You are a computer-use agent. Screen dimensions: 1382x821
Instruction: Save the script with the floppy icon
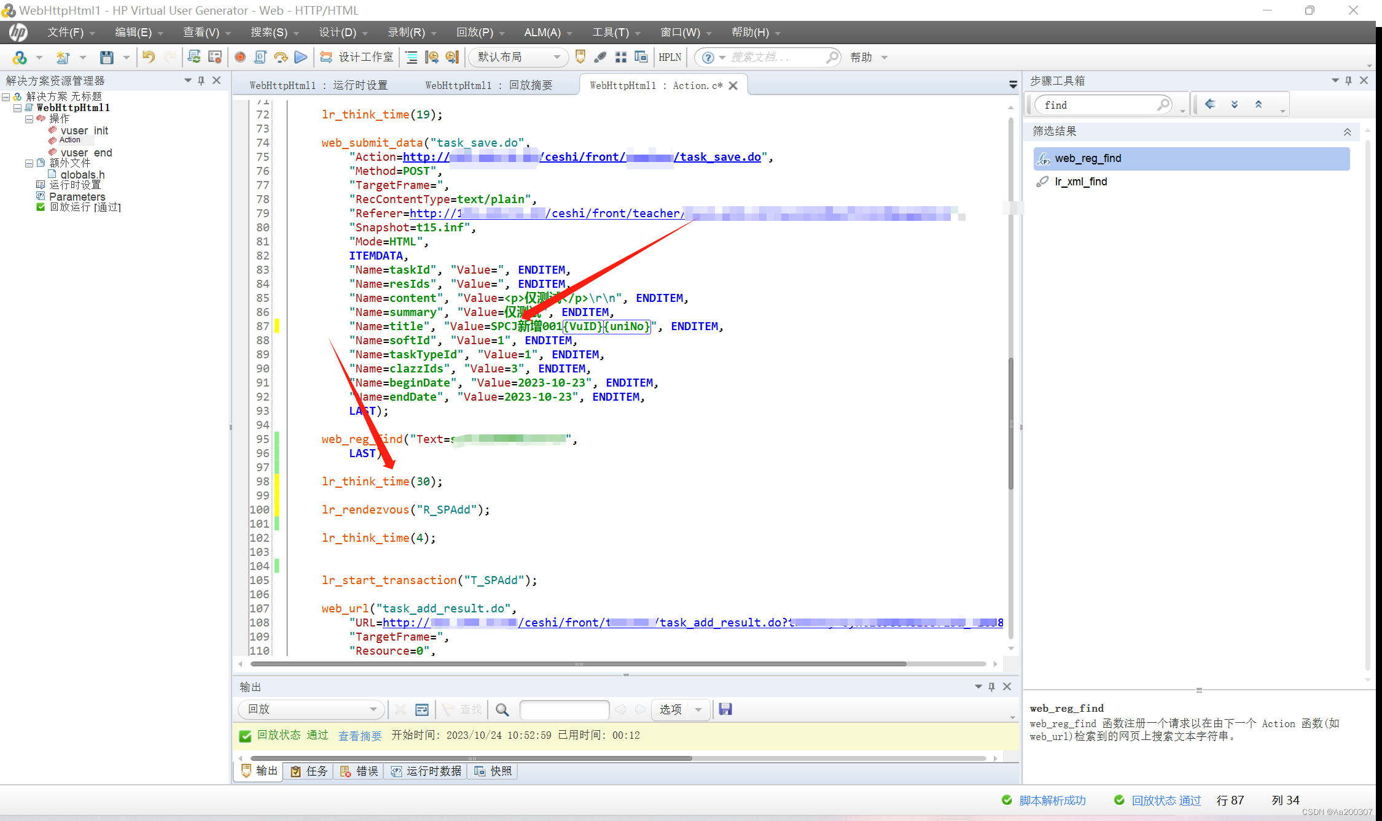107,57
